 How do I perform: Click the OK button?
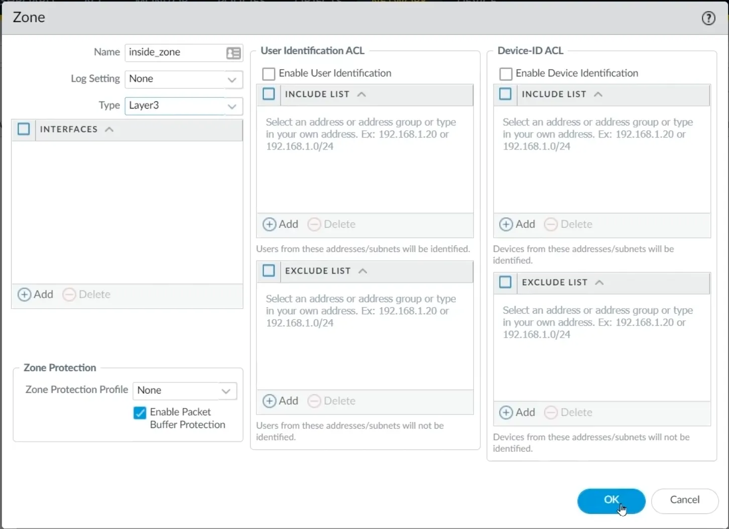[x=611, y=500]
